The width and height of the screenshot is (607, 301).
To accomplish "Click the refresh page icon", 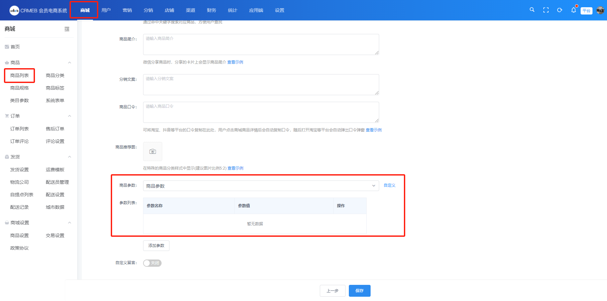I will point(560,10).
